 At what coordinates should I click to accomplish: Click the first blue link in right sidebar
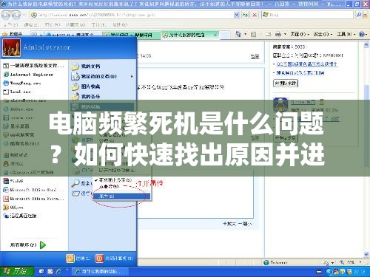tap(306, 64)
